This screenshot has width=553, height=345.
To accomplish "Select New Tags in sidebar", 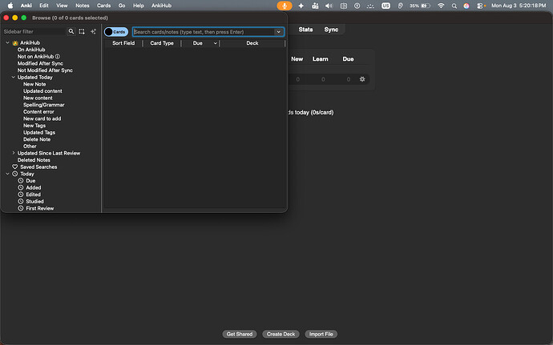I will pyautogui.click(x=34, y=126).
